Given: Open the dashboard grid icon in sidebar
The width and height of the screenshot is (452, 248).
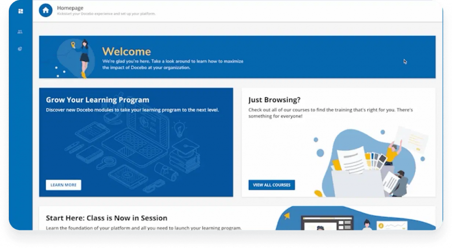Looking at the screenshot, I should pos(20,11).
